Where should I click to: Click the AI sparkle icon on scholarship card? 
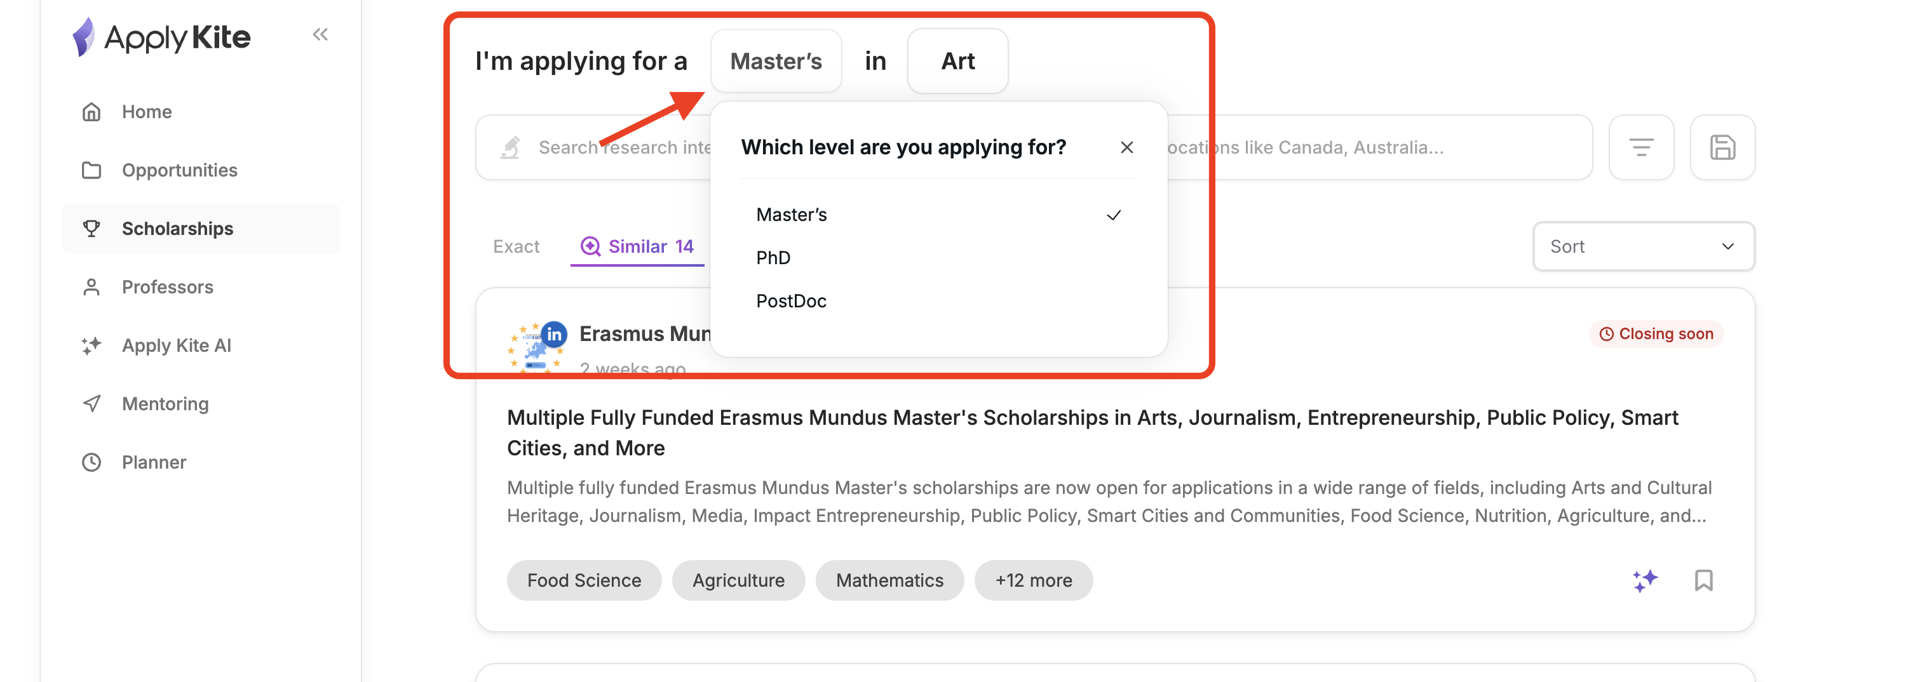click(x=1645, y=580)
